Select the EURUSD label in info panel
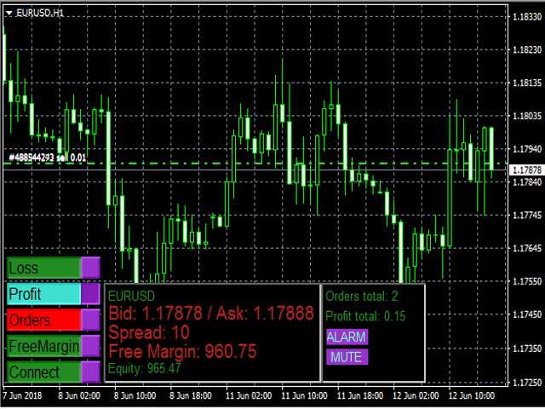 click(131, 297)
